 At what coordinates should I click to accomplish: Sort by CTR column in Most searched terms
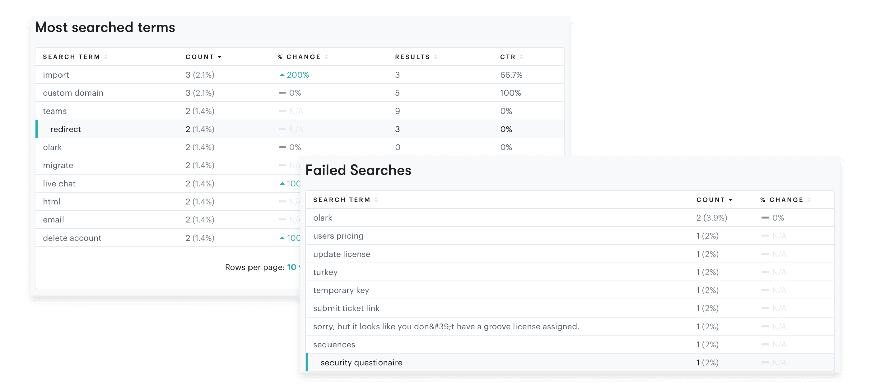point(522,56)
